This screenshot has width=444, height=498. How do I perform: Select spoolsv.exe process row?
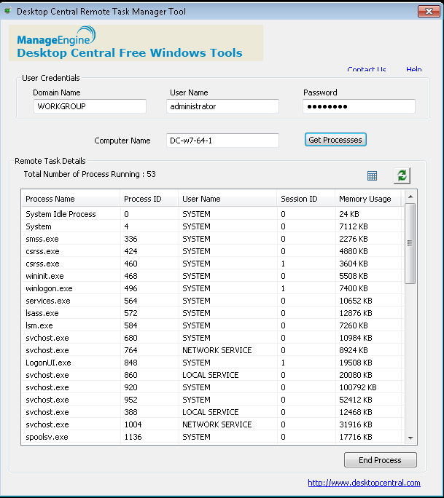tap(212, 437)
